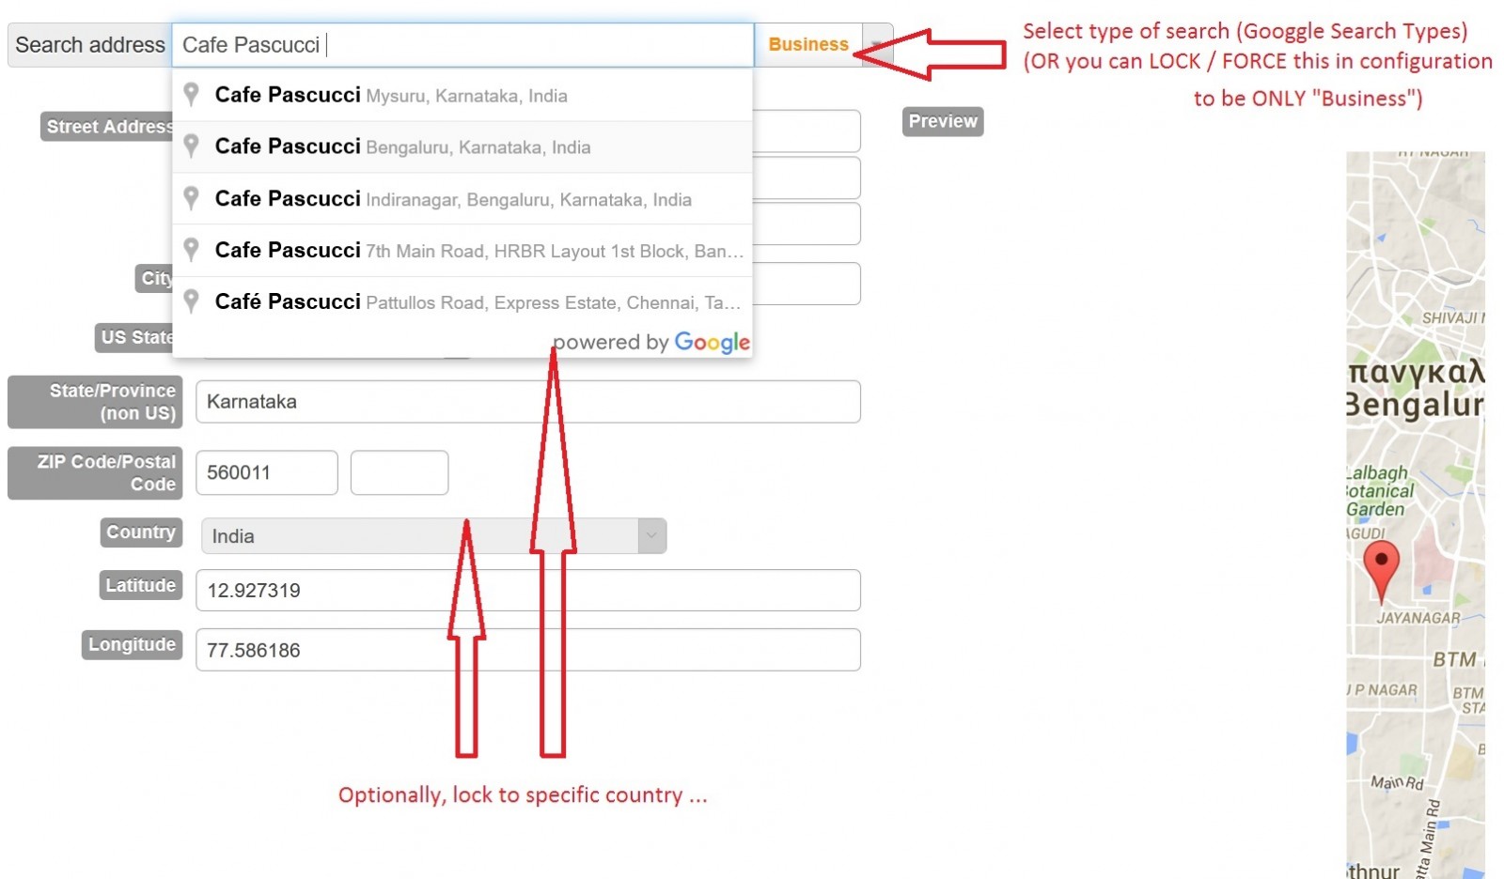1504x879 pixels.
Task: Click the ZIP code field showing 560011
Action: pyautogui.click(x=267, y=472)
